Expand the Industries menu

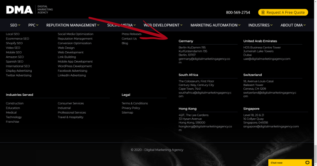tap(260, 25)
